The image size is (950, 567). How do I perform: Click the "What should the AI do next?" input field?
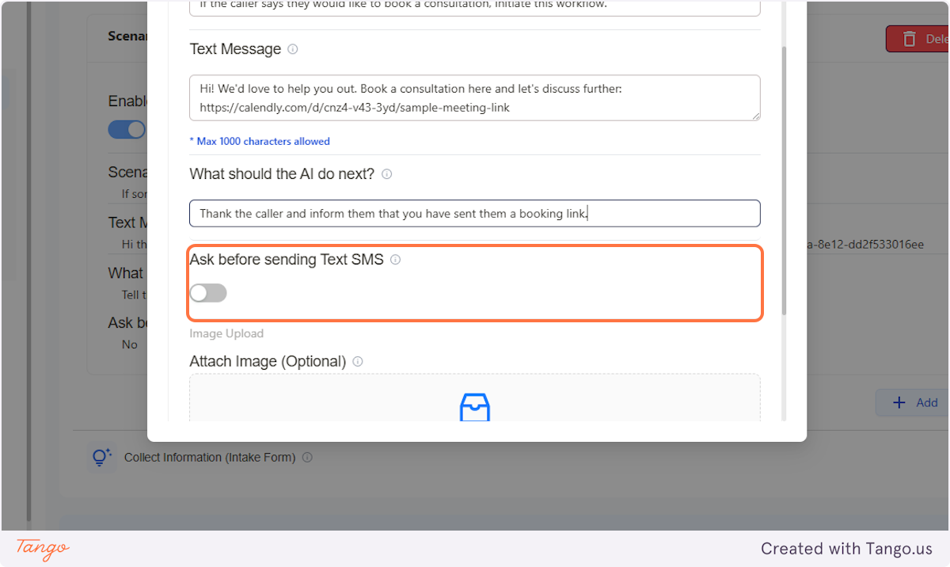(x=474, y=213)
